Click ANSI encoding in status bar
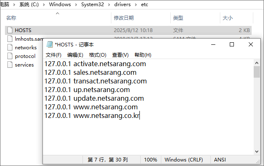The width and height of the screenshot is (264, 166). pyautogui.click(x=220, y=159)
